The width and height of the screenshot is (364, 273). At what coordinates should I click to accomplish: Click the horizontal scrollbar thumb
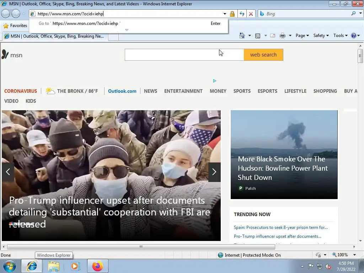point(141,247)
